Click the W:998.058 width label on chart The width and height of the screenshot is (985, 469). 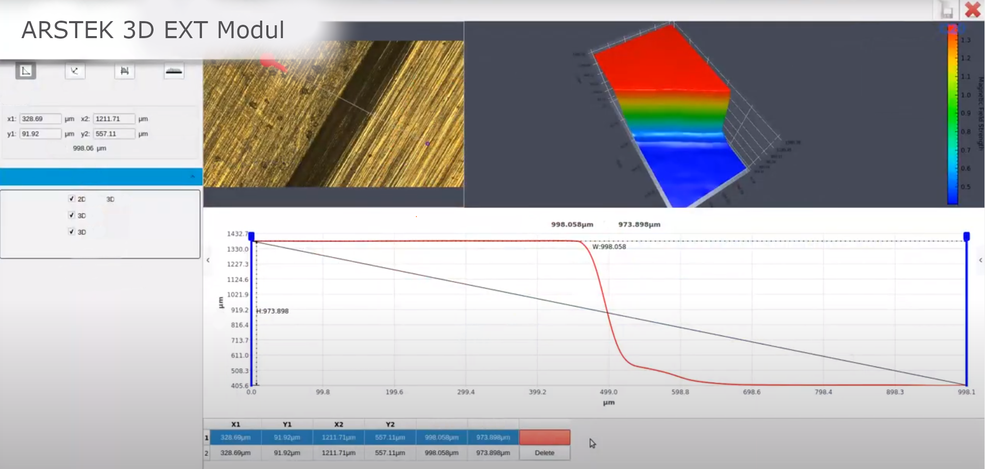(x=609, y=247)
